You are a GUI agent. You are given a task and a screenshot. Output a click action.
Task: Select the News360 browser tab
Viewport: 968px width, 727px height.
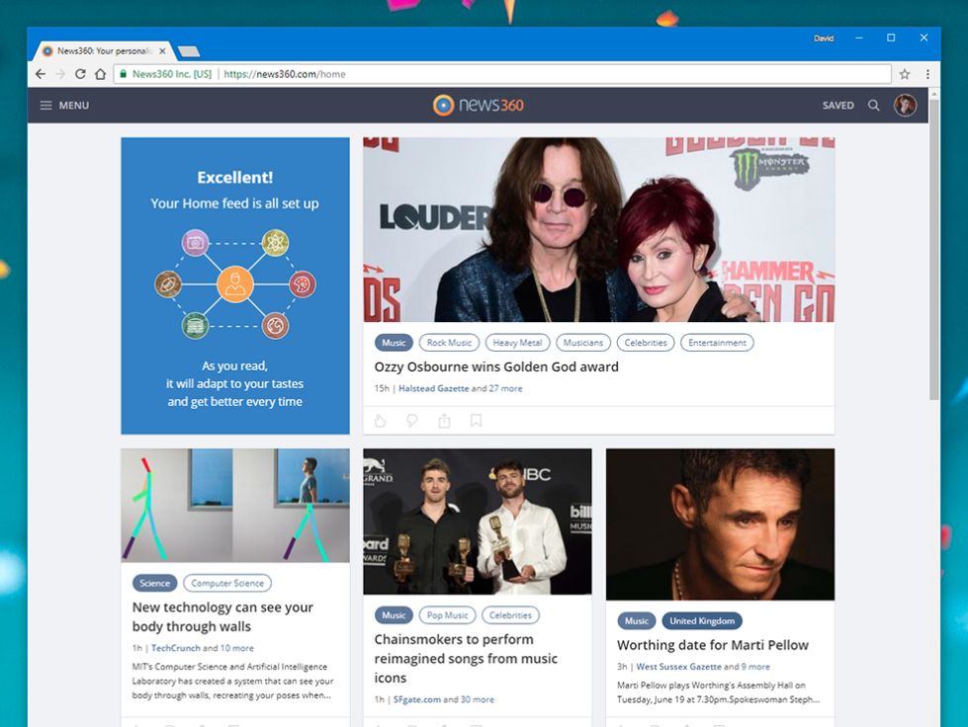[103, 51]
